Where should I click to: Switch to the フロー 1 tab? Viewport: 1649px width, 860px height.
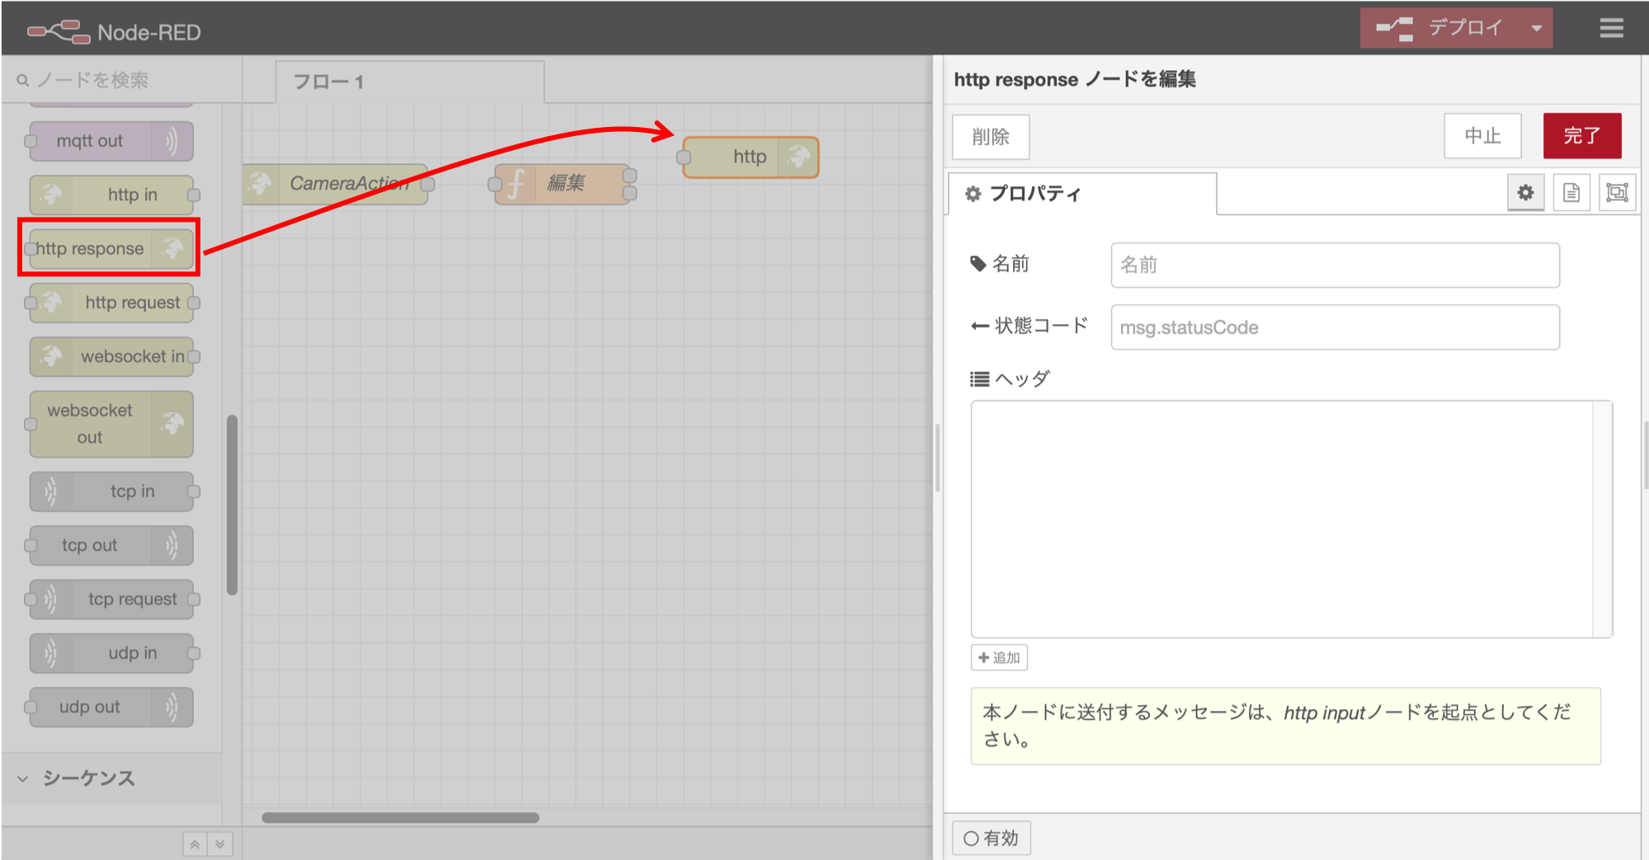[328, 82]
